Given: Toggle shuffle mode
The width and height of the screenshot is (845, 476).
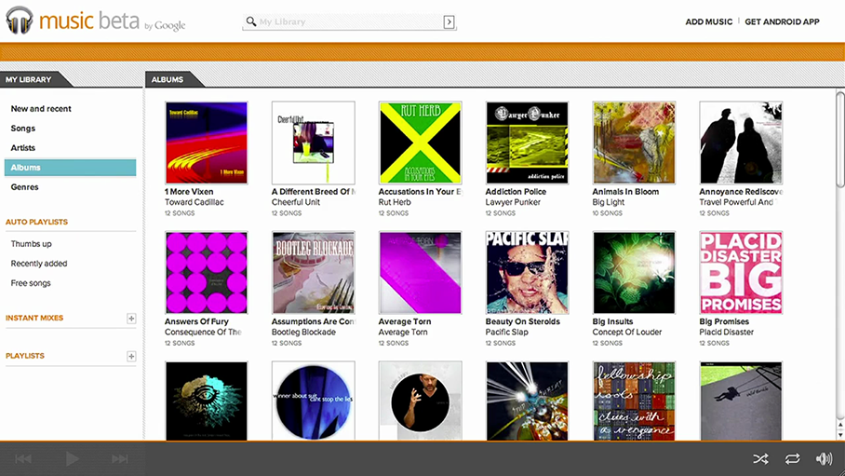Looking at the screenshot, I should tap(760, 458).
